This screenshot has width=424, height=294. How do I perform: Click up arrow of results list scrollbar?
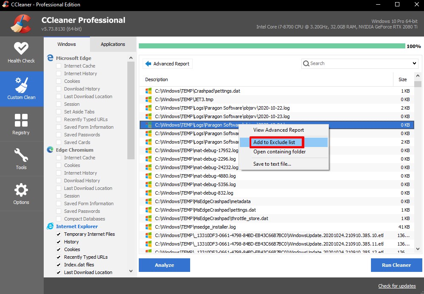pos(418,76)
